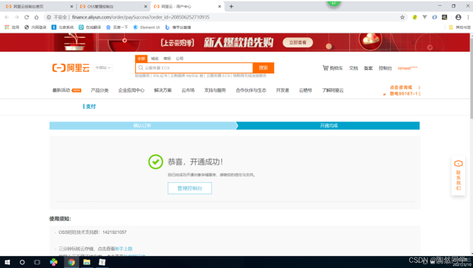Open Element UI bookmark
The height and width of the screenshot is (268, 473).
point(147,27)
